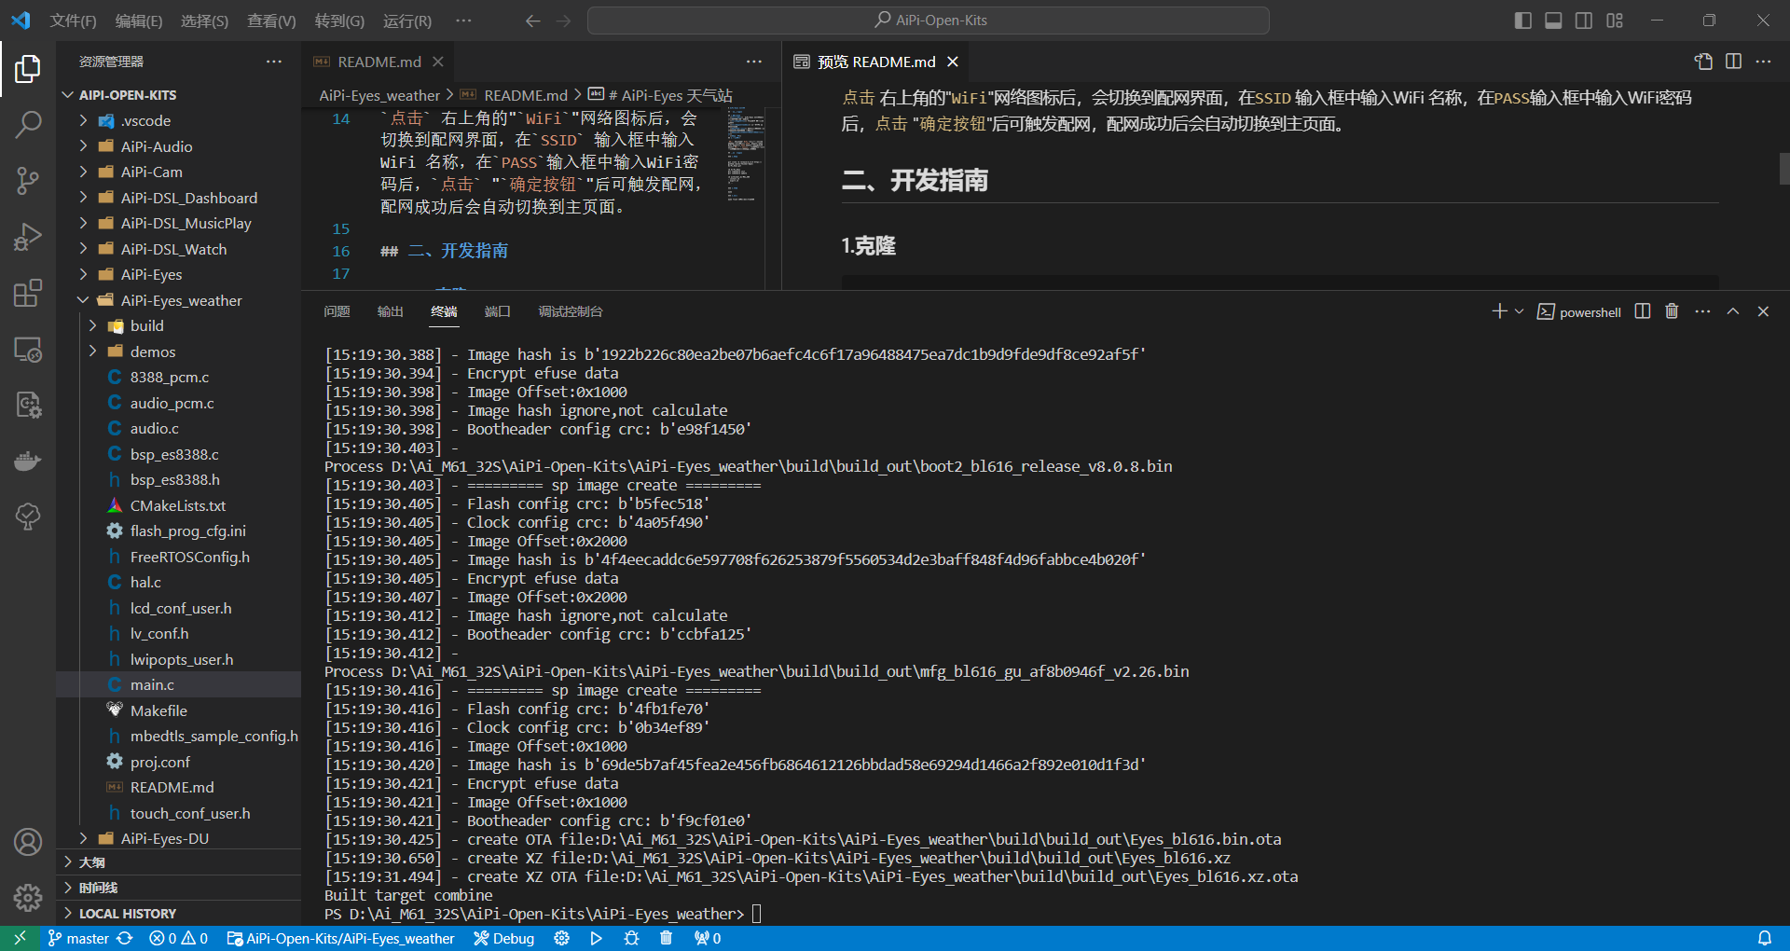Switch to the 问题 panel tab
Image resolution: width=1790 pixels, height=951 pixels.
pos(337,311)
